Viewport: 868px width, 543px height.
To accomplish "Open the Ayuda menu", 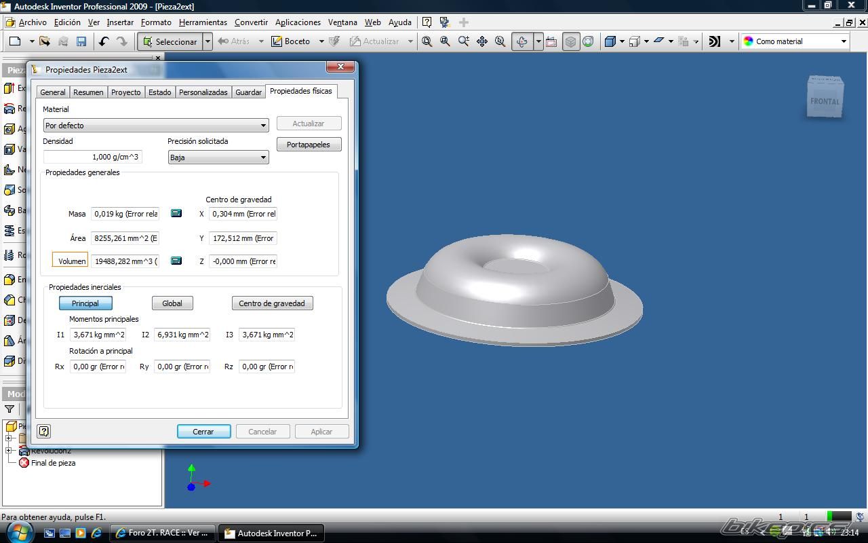I will pos(399,22).
